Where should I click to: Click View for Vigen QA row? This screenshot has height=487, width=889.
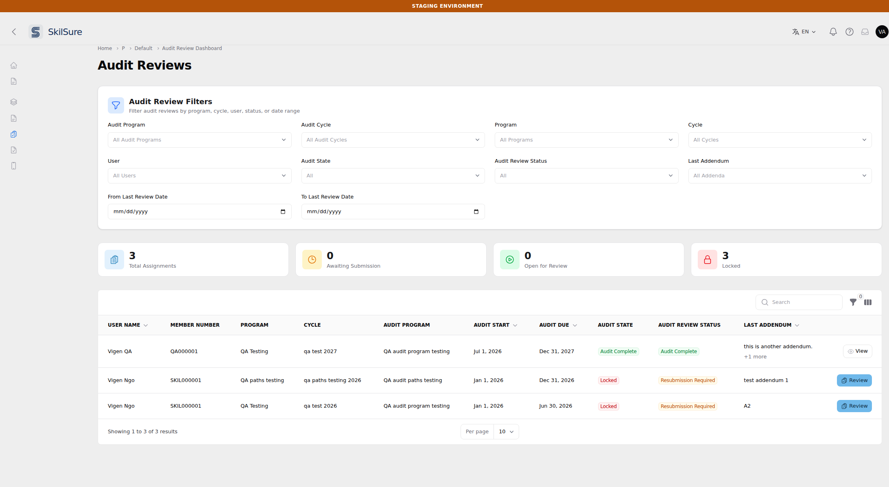tap(857, 351)
